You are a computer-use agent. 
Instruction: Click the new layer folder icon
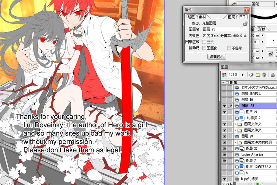click(x=257, y=74)
